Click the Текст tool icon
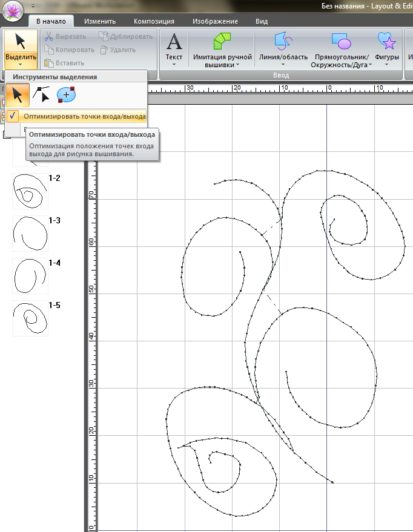Image resolution: width=413 pixels, height=532 pixels. click(x=174, y=42)
